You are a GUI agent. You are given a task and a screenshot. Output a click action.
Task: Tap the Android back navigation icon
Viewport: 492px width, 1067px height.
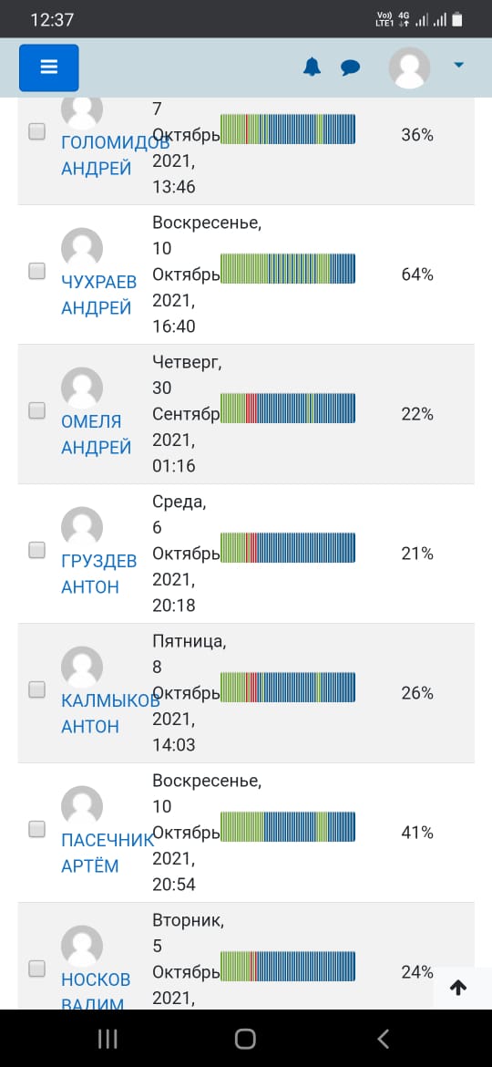(x=384, y=1039)
